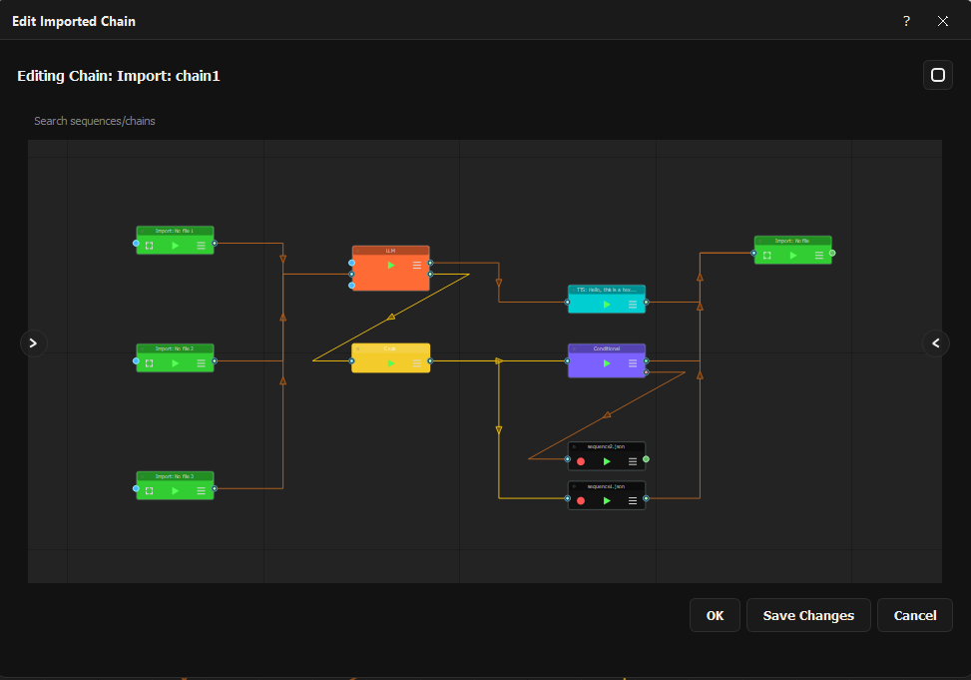The image size is (971, 680).
Task: Open the hamburger menu on the LLM node
Action: pyautogui.click(x=417, y=266)
